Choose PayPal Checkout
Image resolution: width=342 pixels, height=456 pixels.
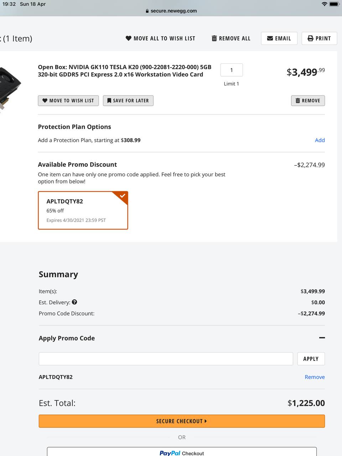182,452
